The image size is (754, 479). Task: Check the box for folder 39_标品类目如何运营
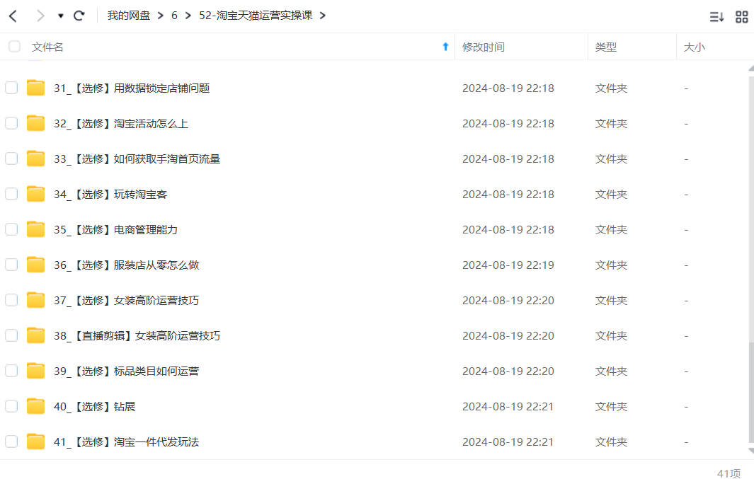pos(11,371)
